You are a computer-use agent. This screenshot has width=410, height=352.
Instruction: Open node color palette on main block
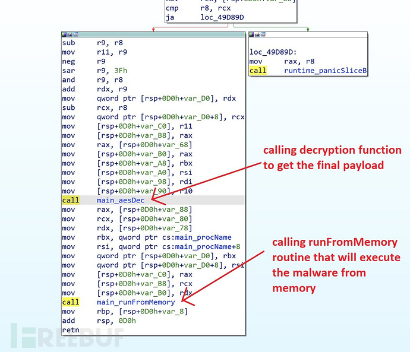click(x=64, y=34)
